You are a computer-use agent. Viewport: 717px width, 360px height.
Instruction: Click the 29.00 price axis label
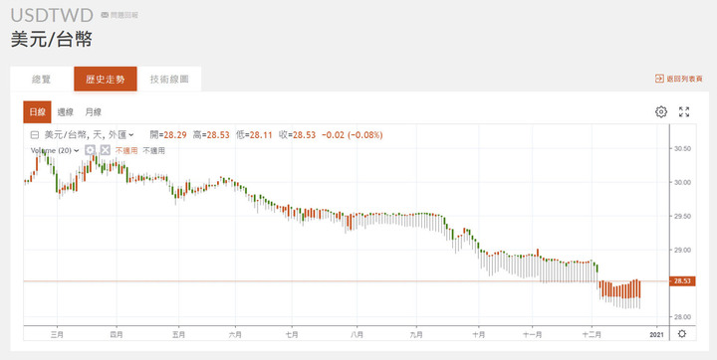682,250
